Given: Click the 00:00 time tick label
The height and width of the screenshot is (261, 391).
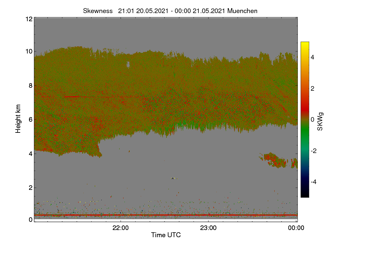Looking at the screenshot, I should click(297, 228).
